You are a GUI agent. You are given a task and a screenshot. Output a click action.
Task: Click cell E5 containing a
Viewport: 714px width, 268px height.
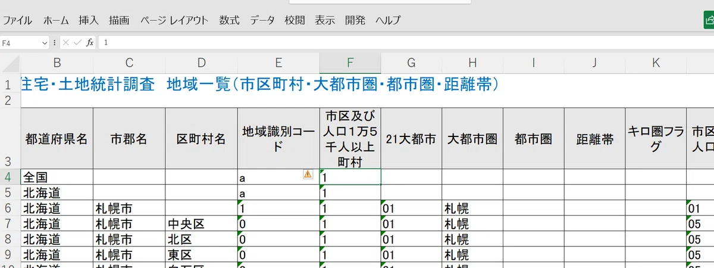click(278, 193)
